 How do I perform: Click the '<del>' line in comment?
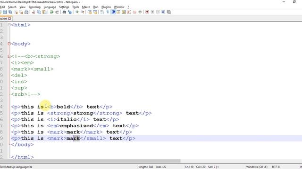(19, 75)
